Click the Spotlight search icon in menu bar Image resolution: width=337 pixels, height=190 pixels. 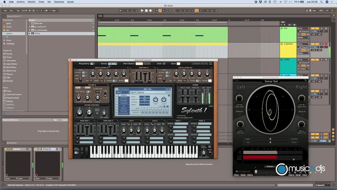click(322, 2)
